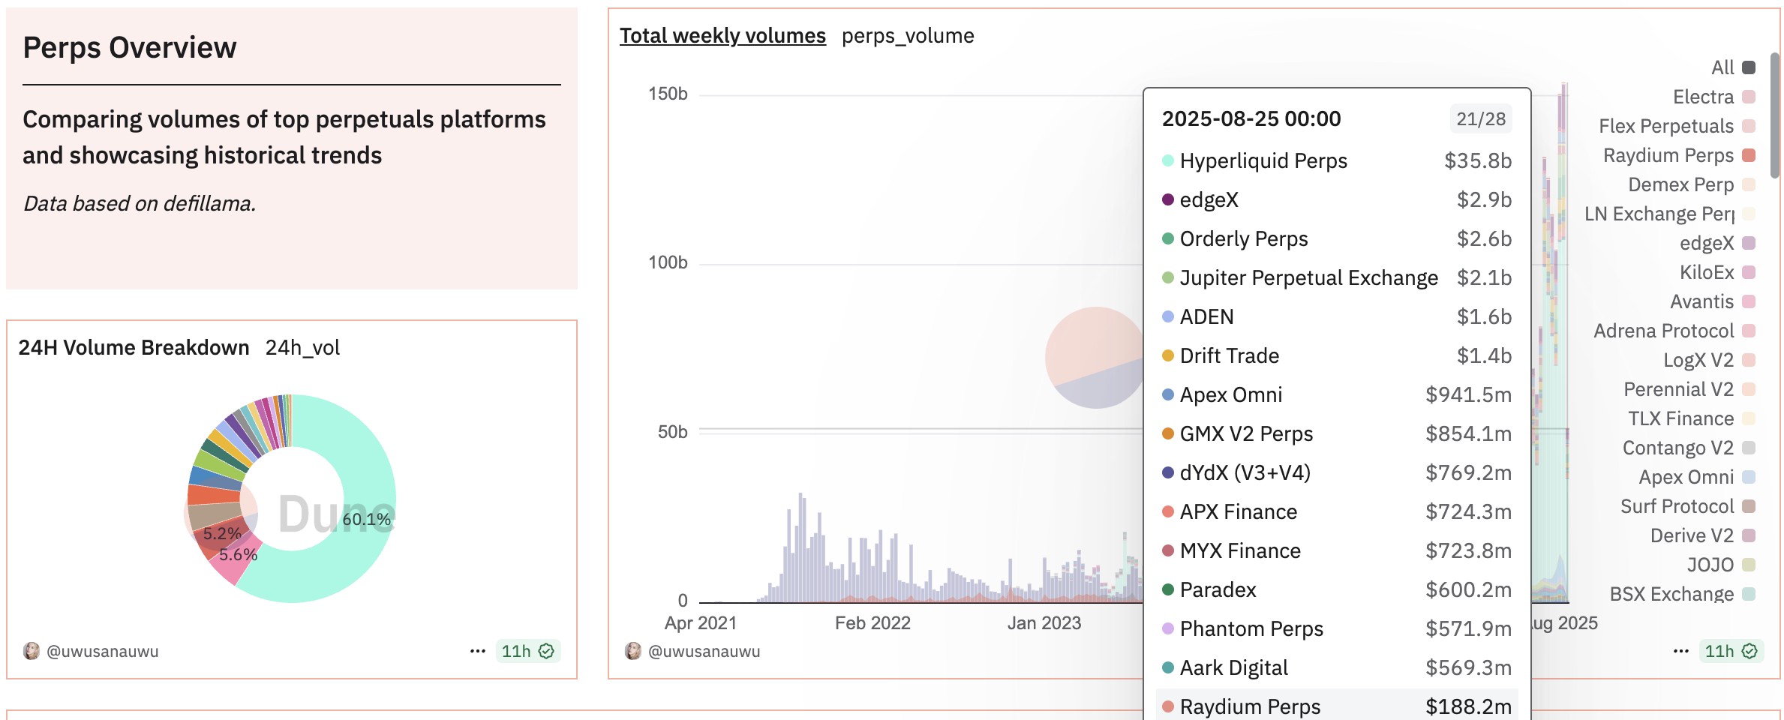Toggle the All series legend item
1784x720 pixels.
pos(1733,67)
